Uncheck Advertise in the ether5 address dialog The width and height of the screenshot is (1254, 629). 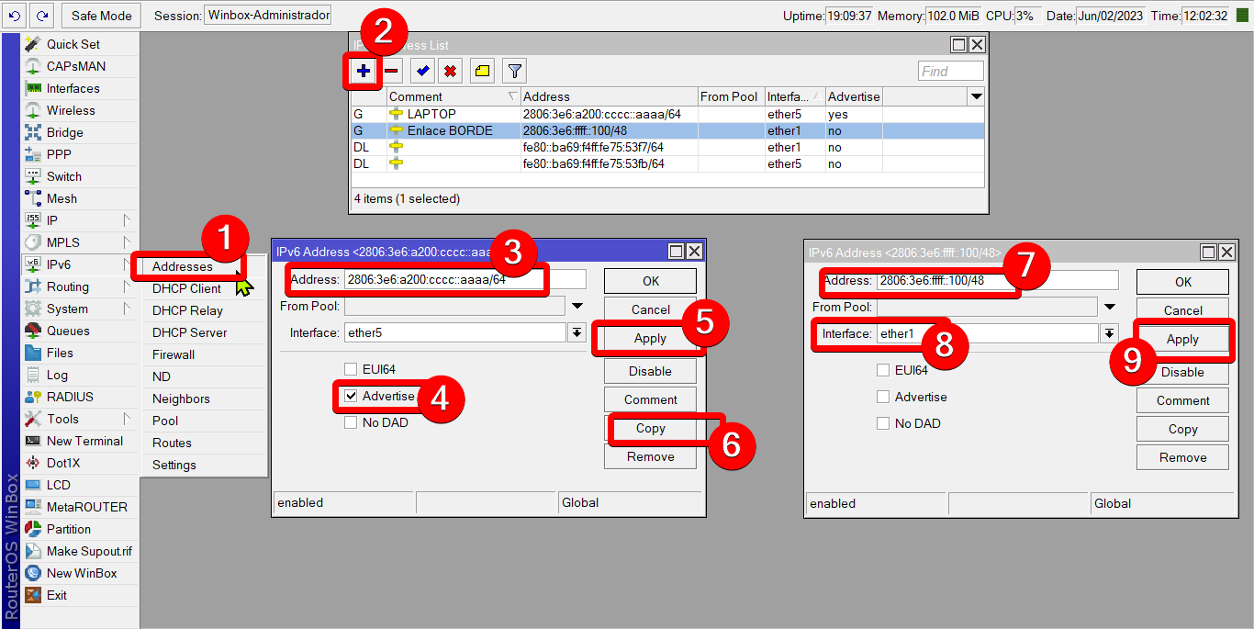[x=351, y=396]
